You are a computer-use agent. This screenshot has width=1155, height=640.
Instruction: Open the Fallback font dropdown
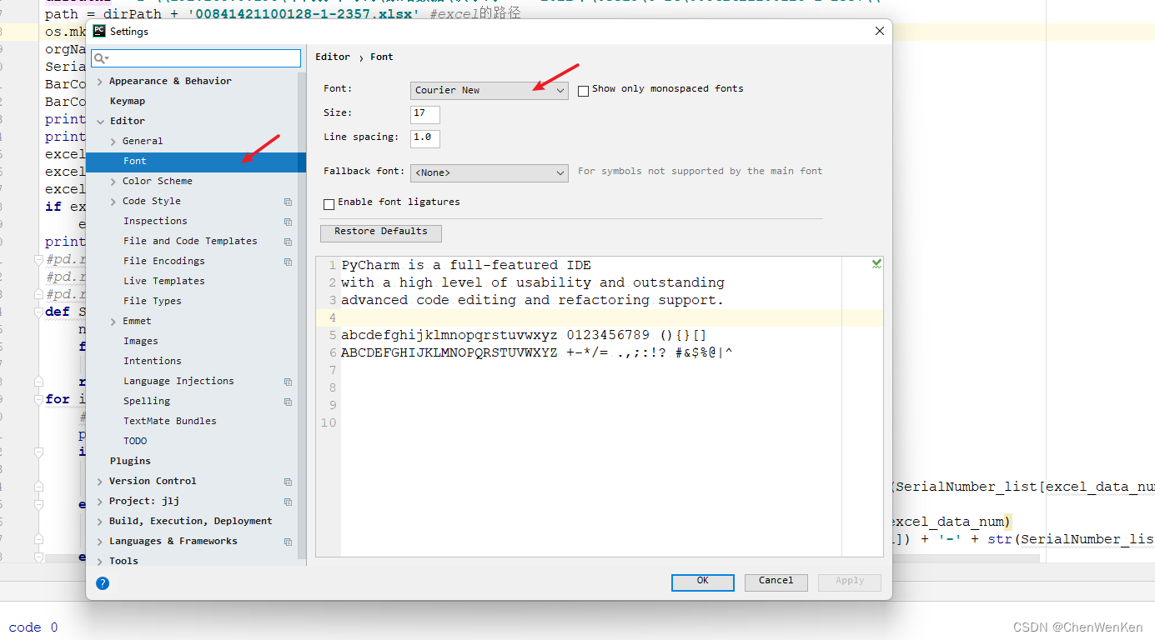coord(490,172)
